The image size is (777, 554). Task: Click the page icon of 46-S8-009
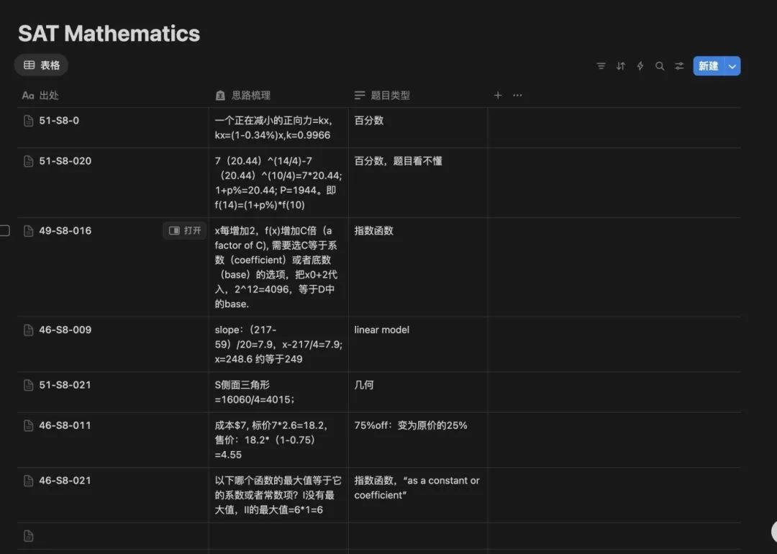(x=29, y=330)
